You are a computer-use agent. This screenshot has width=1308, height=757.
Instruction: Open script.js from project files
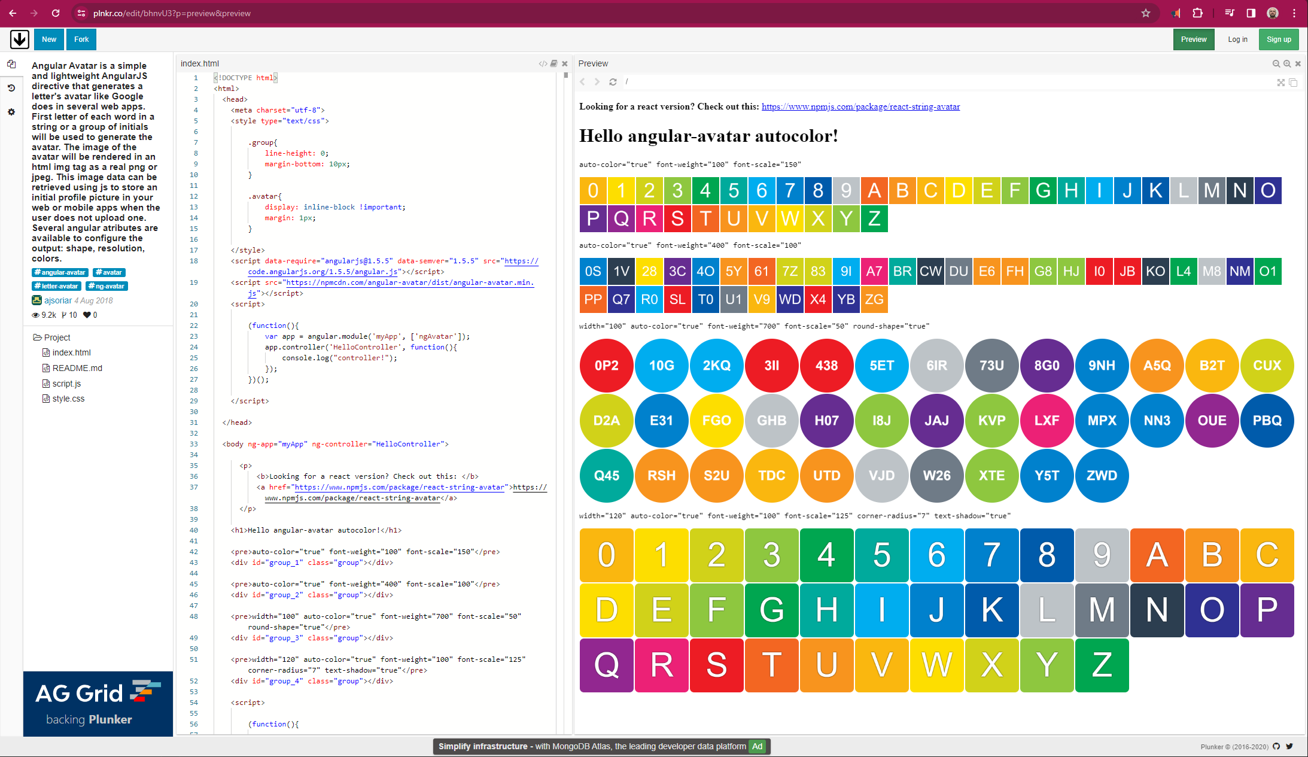tap(66, 384)
